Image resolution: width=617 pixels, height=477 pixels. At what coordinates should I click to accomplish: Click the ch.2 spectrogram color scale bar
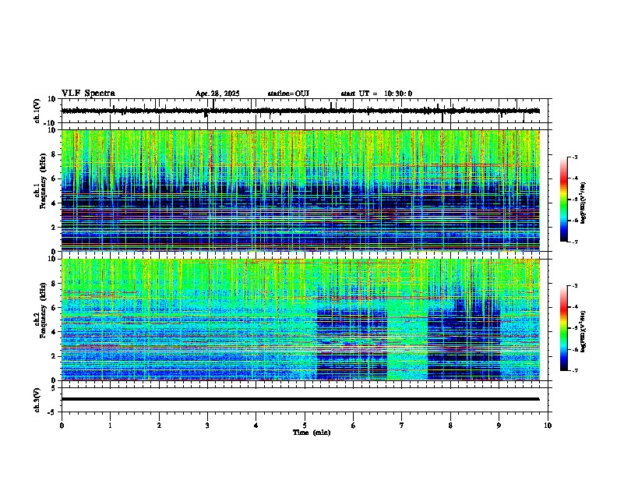[564, 328]
